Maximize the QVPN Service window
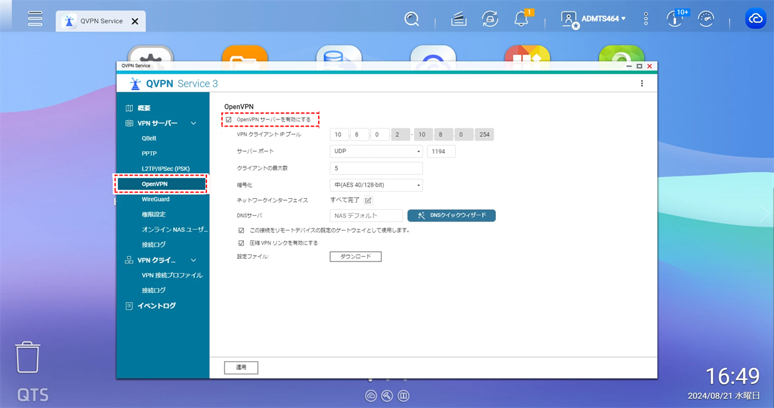This screenshot has width=774, height=408. pos(639,66)
